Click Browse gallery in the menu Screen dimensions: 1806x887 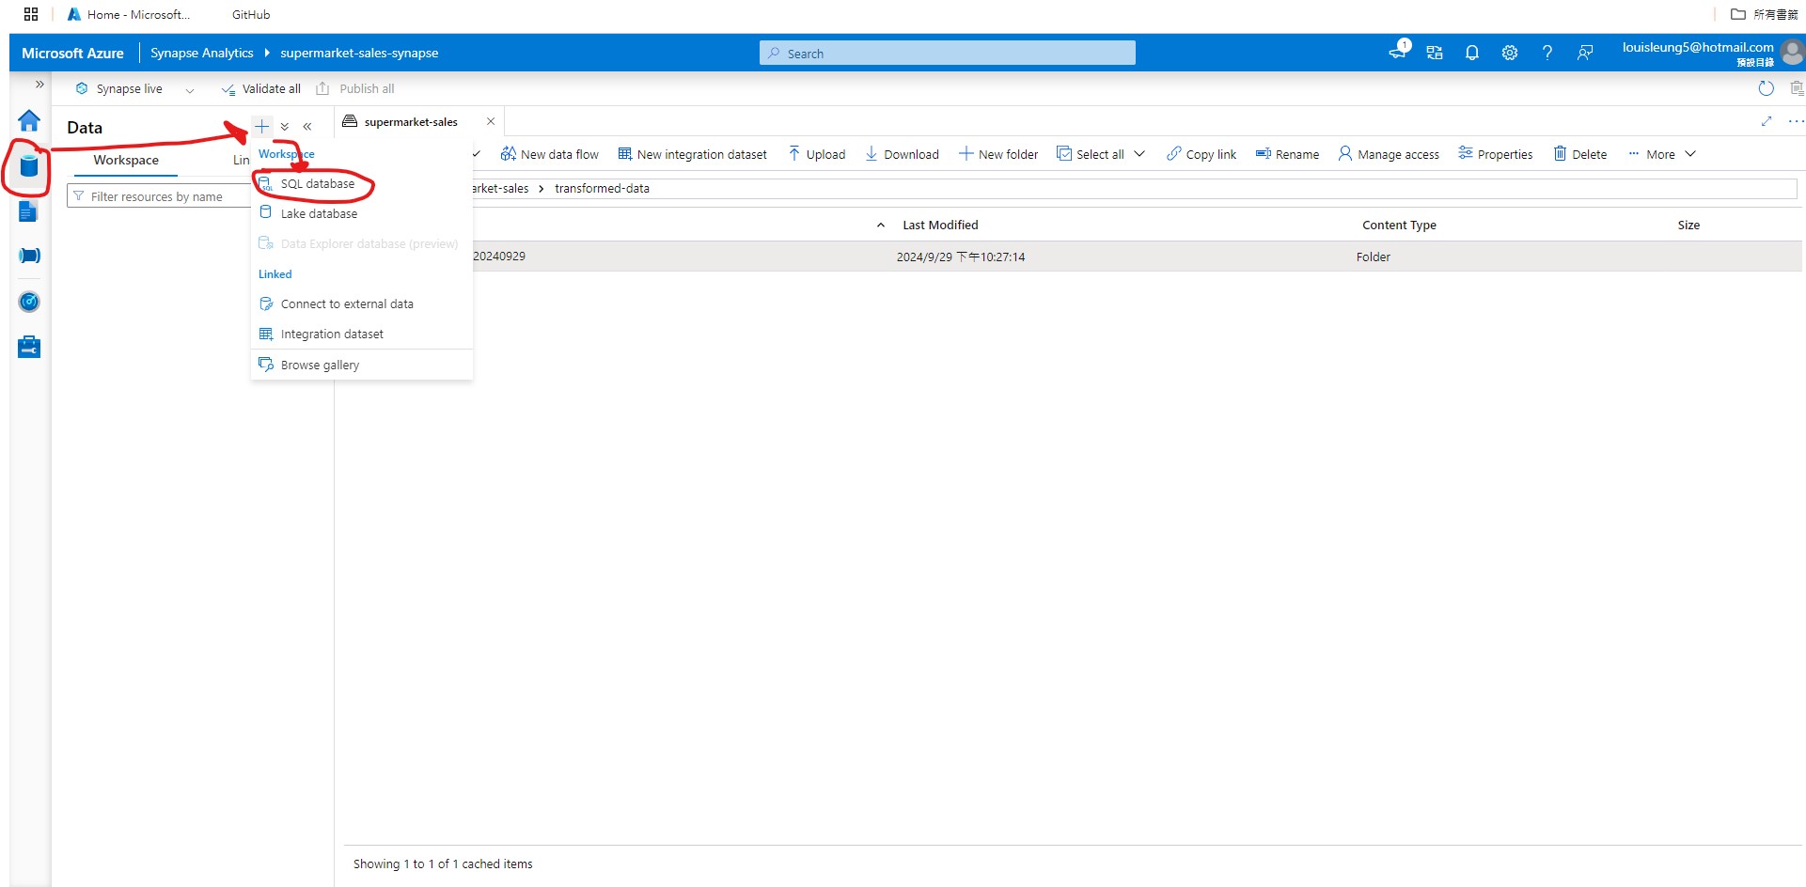tap(320, 365)
